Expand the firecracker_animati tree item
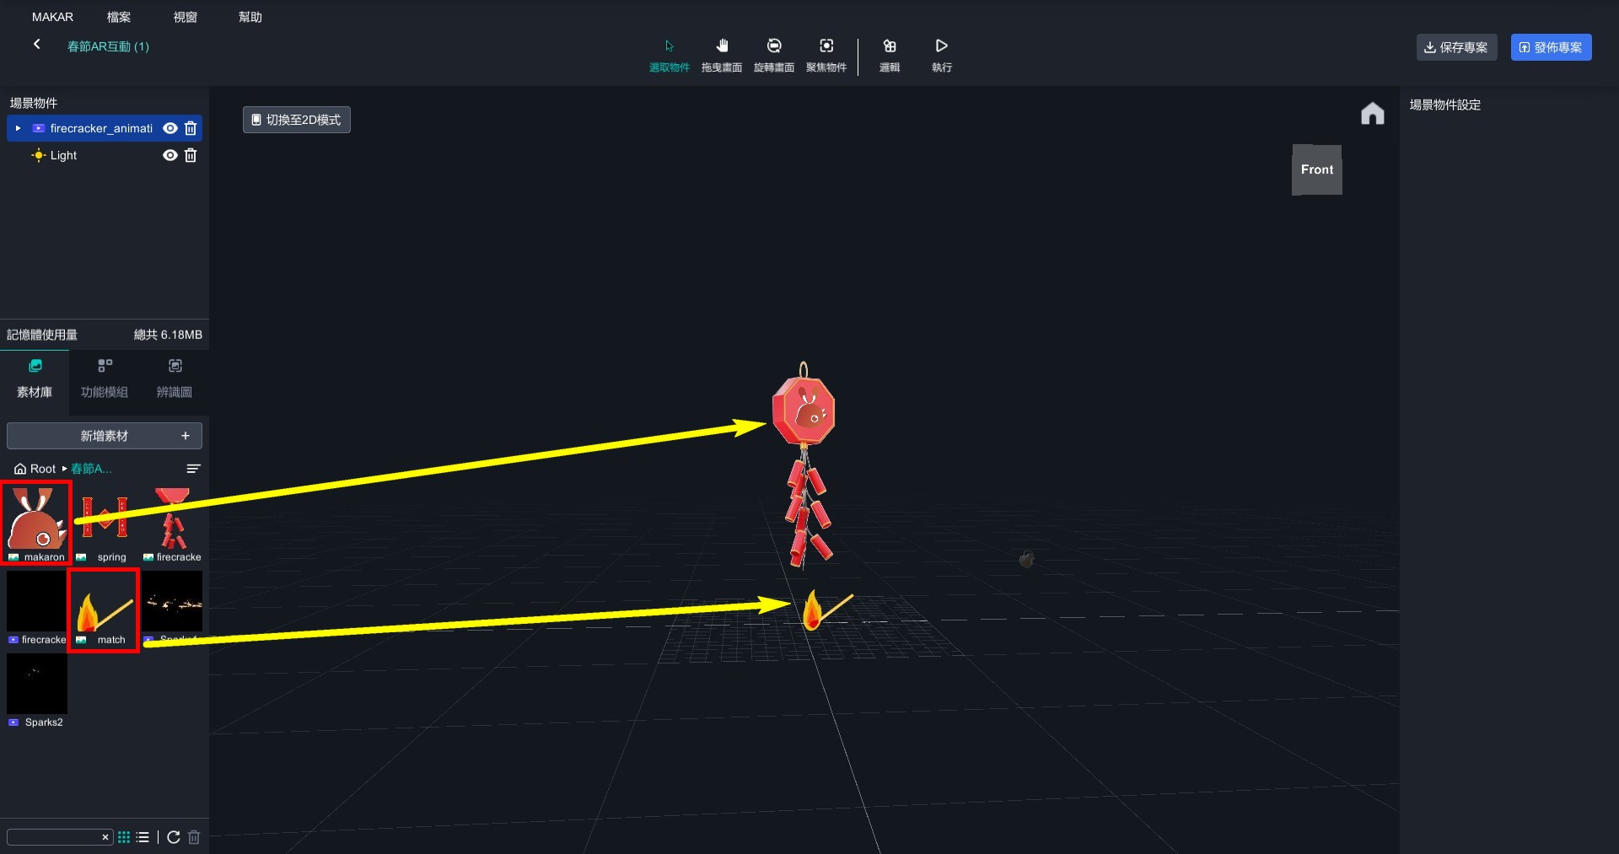 (x=18, y=128)
